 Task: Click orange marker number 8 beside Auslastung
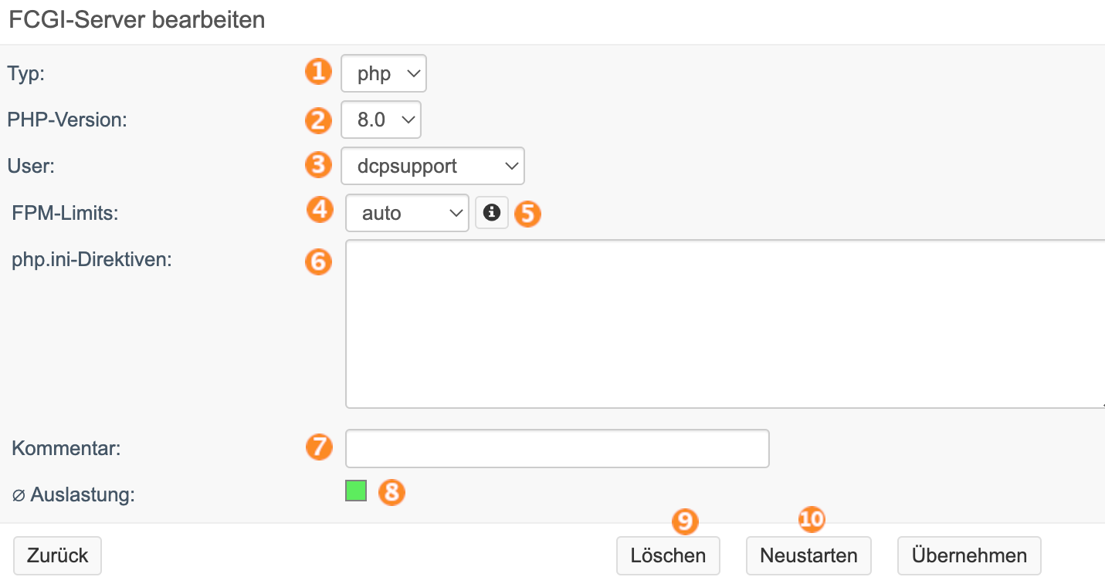click(391, 491)
